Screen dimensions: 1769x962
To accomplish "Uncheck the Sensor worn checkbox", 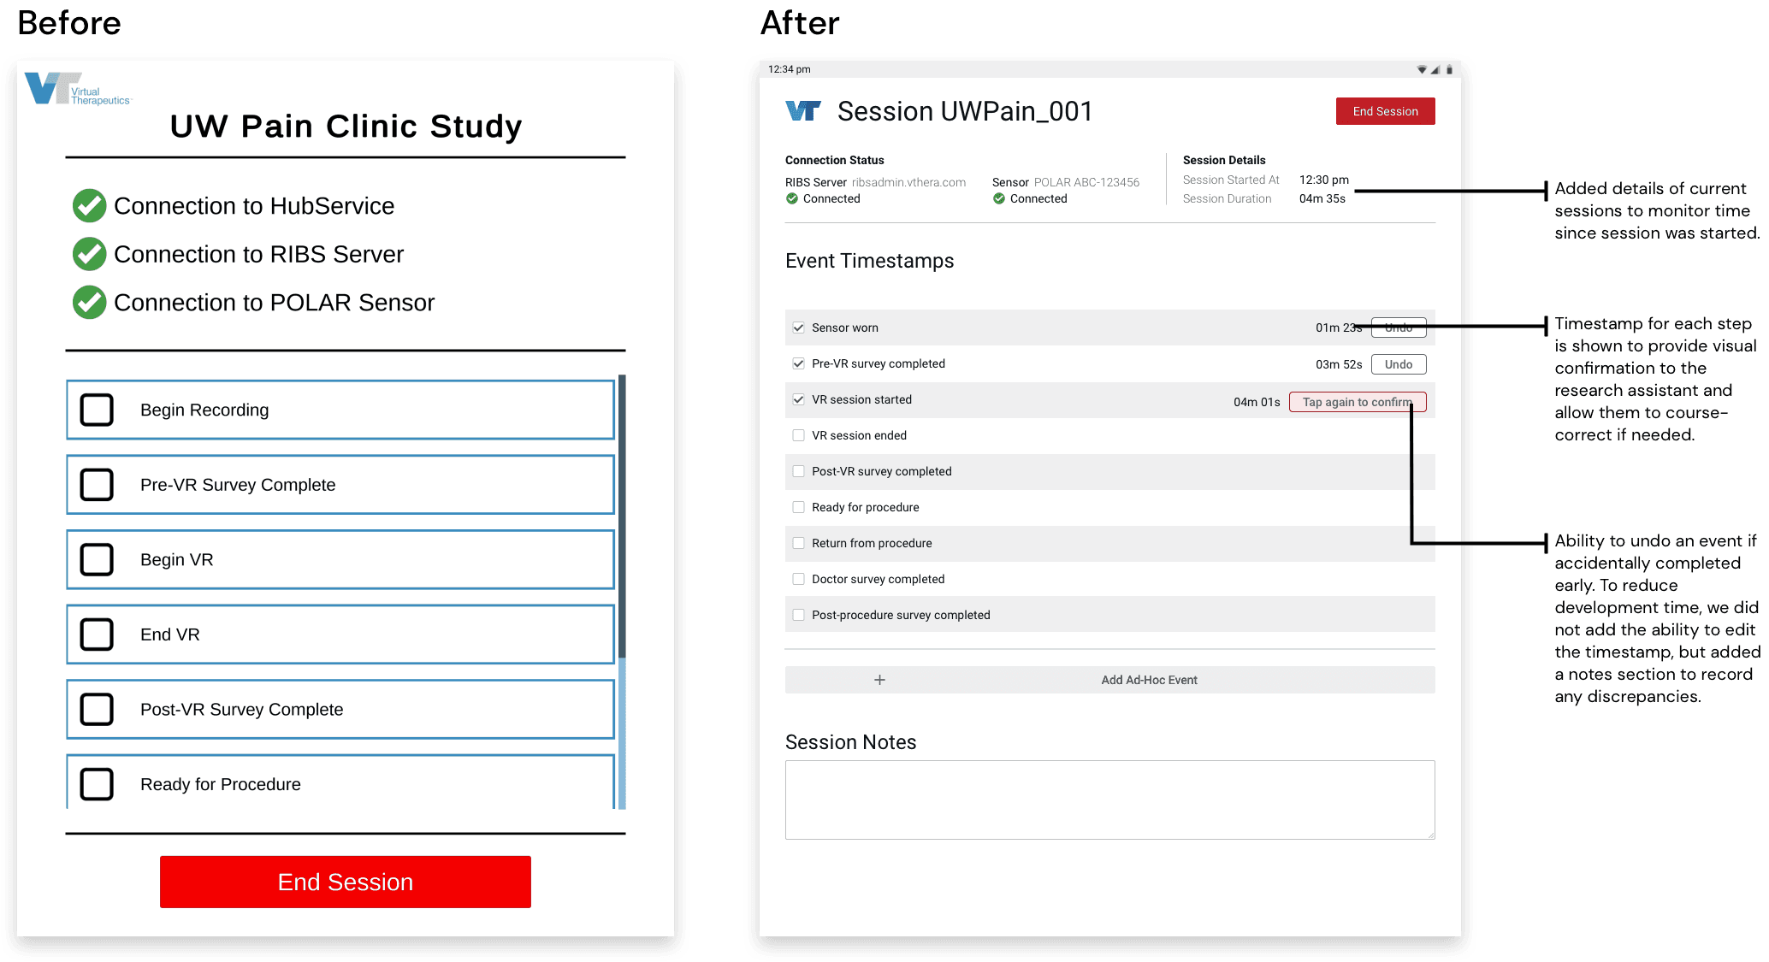I will [x=798, y=328].
